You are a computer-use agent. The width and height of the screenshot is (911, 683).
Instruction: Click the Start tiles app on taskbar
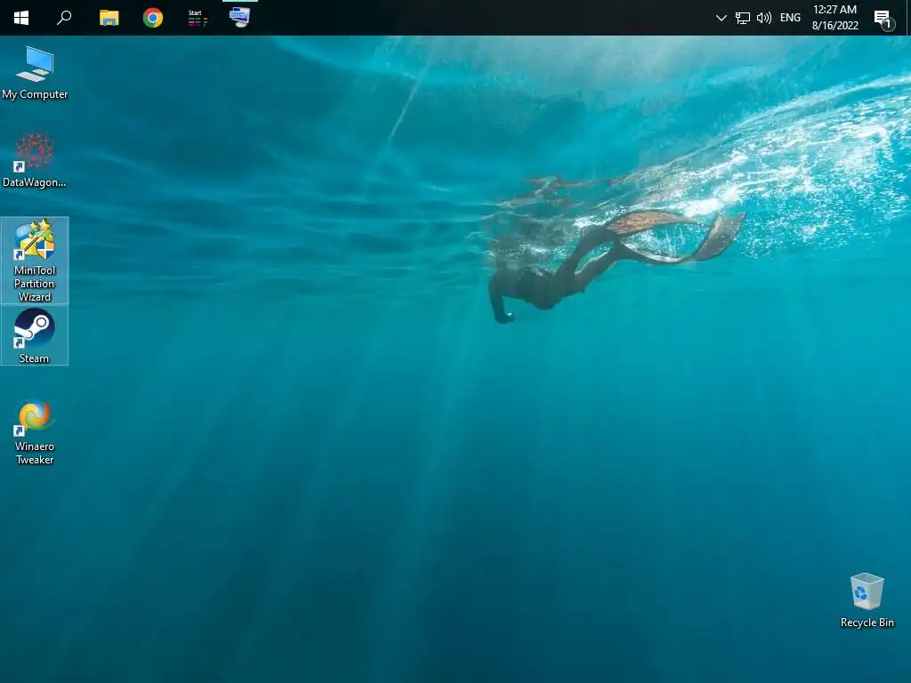click(x=197, y=18)
